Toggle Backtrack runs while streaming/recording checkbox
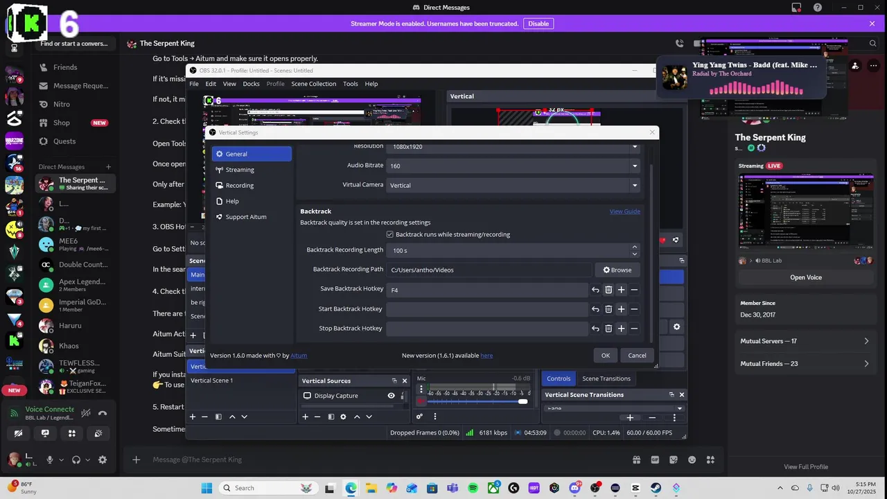Viewport: 887px width, 499px height. [390, 234]
